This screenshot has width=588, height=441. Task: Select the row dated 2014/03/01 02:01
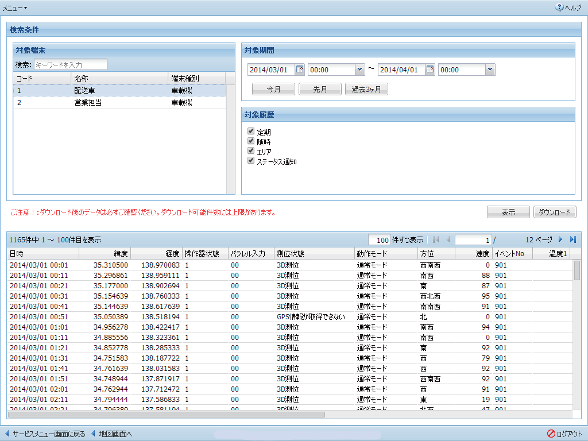click(289, 389)
